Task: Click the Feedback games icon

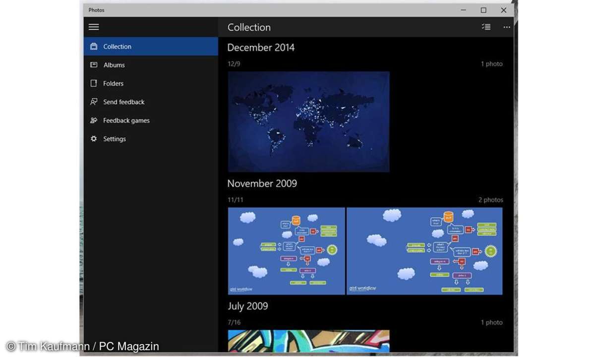Action: coord(93,120)
